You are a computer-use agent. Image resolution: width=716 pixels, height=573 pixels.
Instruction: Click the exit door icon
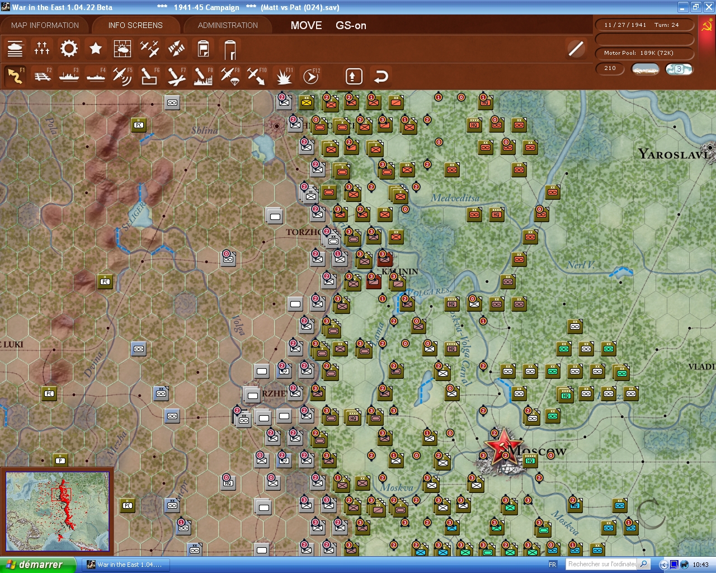pos(230,49)
